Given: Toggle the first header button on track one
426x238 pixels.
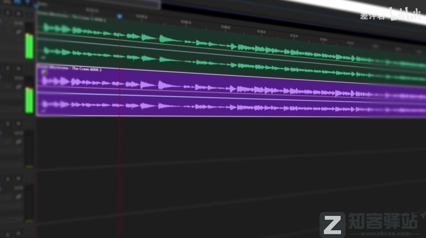Looking at the screenshot, I should click(x=7, y=13).
